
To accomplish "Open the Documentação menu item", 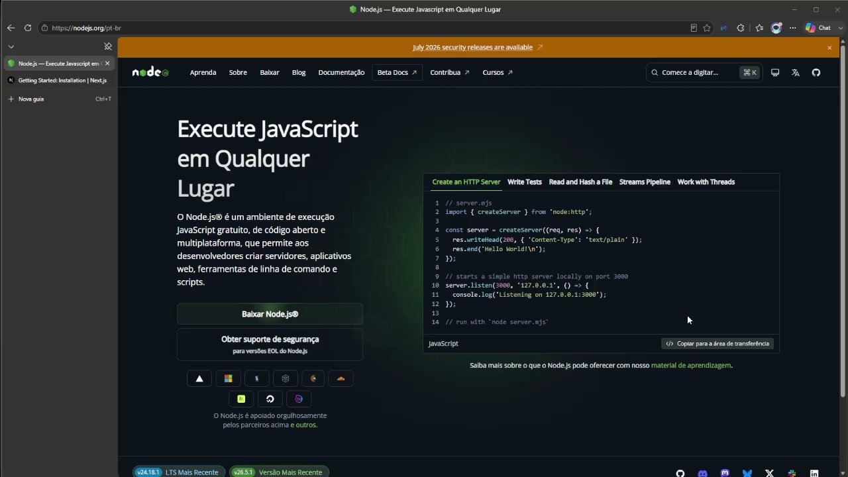I will pyautogui.click(x=341, y=72).
